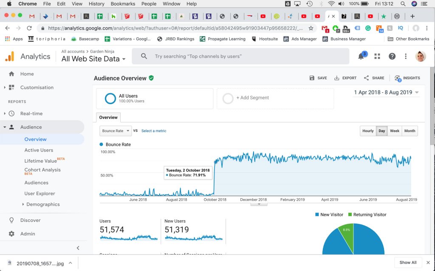Viewport: 435px width, 271px height.
Task: Reload the page with refresh icon
Action: pos(29,28)
